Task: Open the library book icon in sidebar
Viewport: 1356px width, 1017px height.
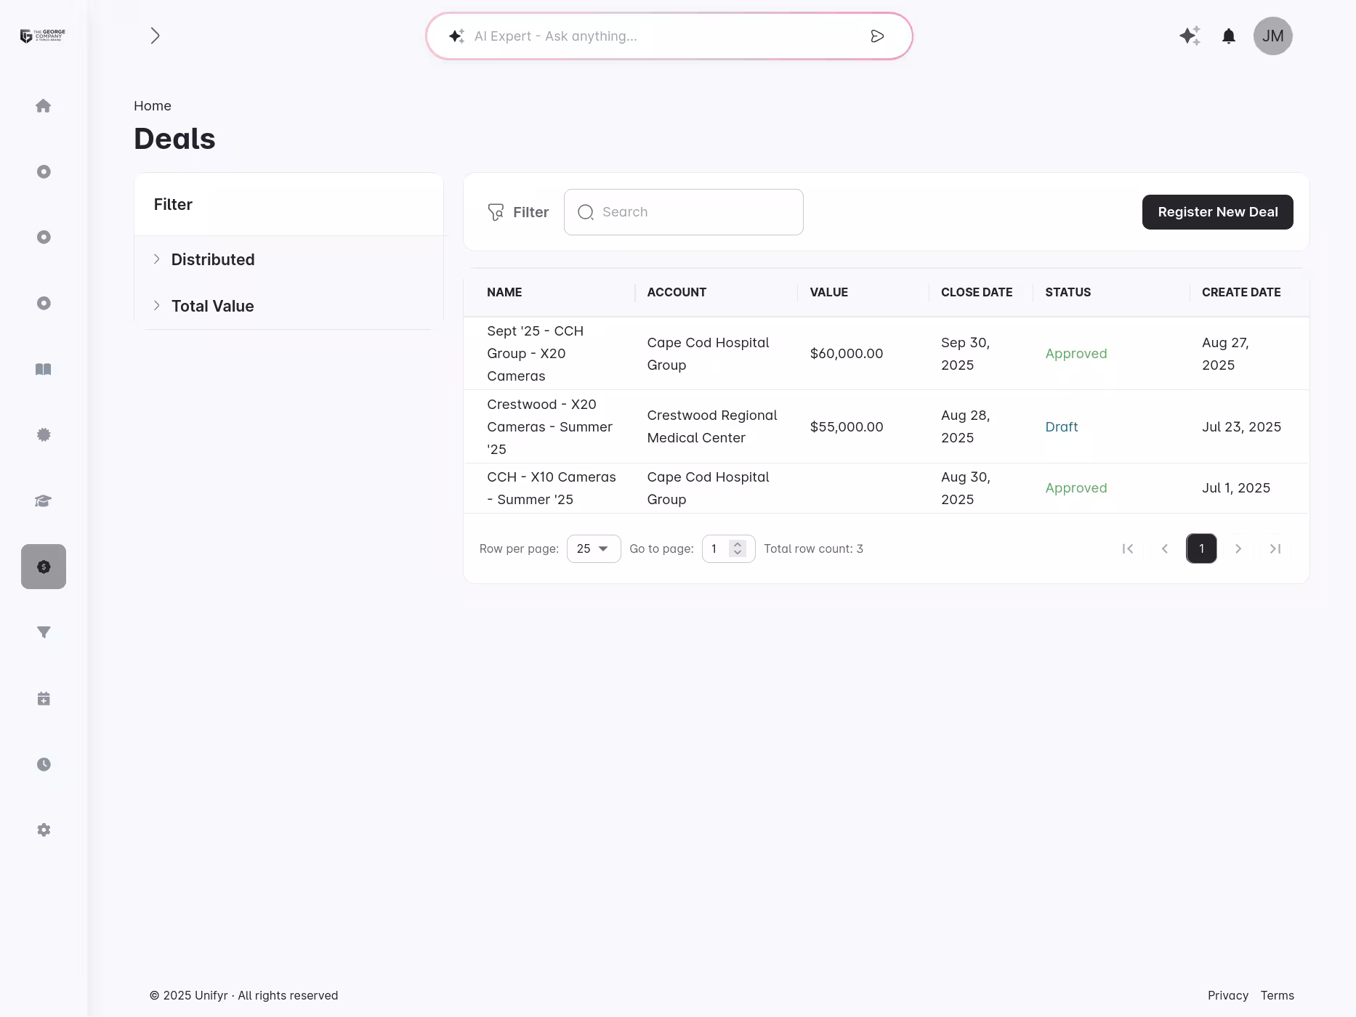Action: coord(43,369)
